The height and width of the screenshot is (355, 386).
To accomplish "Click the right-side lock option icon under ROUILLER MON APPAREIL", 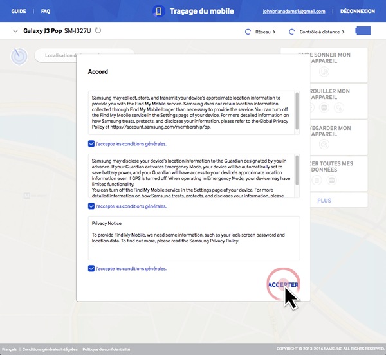I will [339, 107].
